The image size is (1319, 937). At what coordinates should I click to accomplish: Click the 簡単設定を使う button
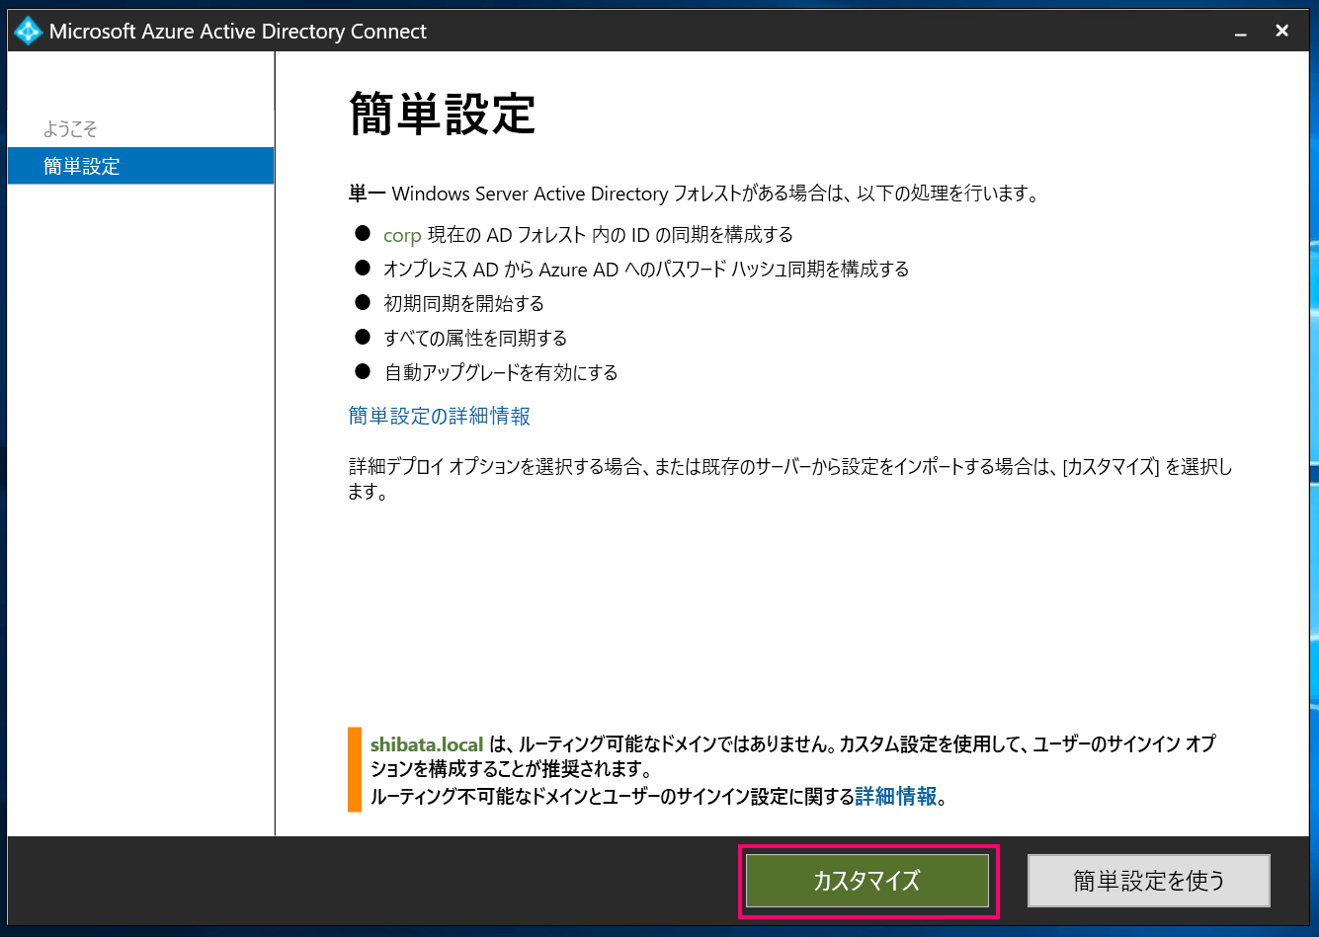(x=1148, y=880)
